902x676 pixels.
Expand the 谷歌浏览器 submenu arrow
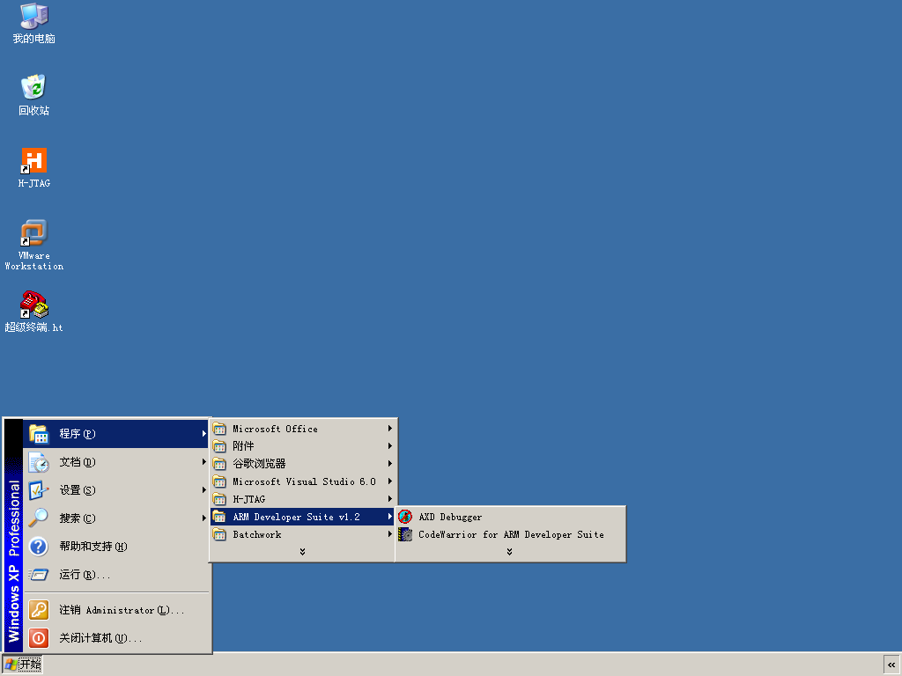point(389,464)
